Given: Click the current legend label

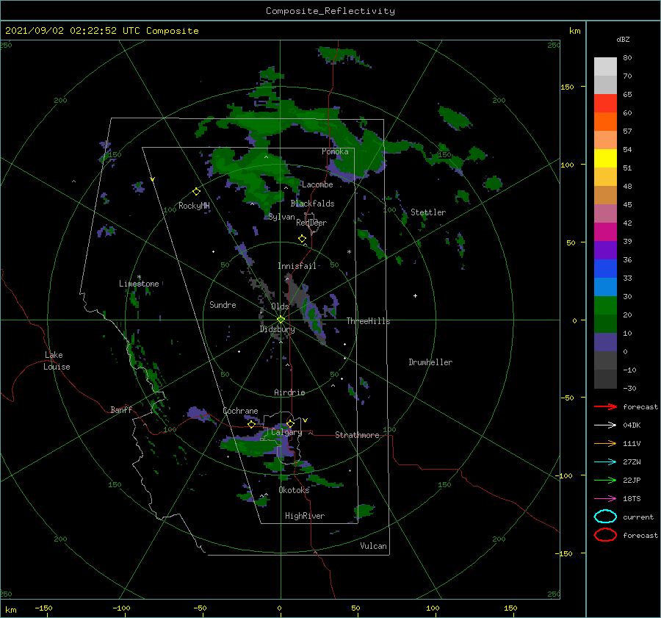Looking at the screenshot, I should (638, 517).
